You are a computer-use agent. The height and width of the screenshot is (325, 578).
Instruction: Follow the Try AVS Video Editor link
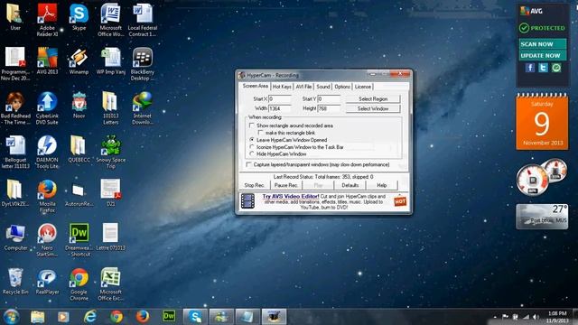[x=291, y=197]
